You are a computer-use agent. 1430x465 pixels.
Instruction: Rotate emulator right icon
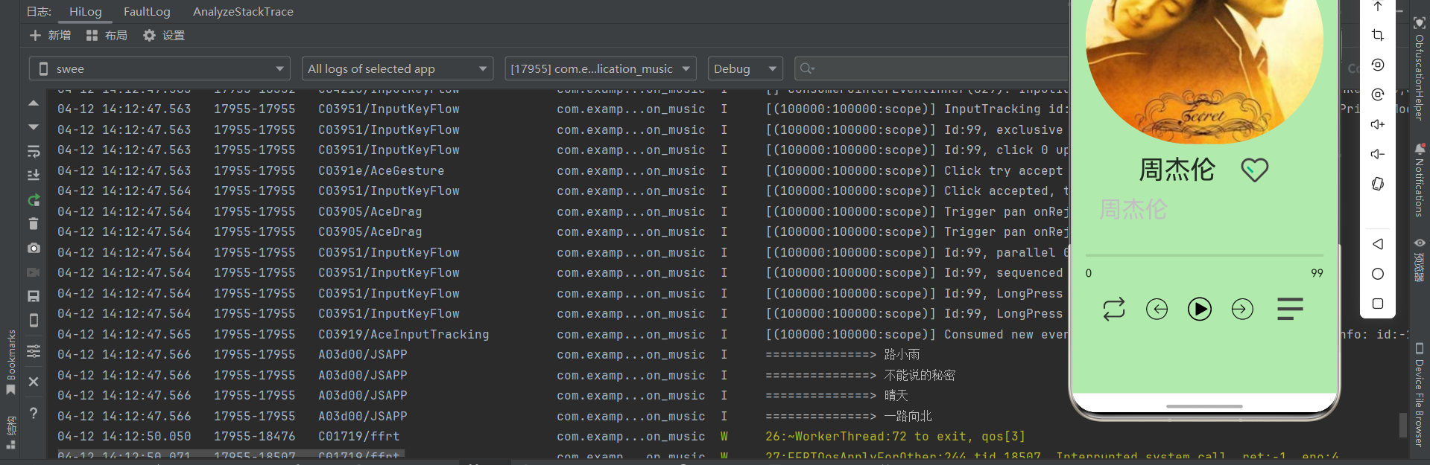[x=1378, y=94]
